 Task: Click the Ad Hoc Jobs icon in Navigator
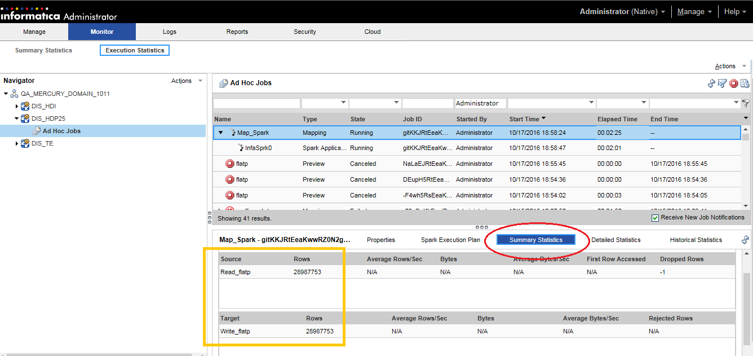[37, 131]
